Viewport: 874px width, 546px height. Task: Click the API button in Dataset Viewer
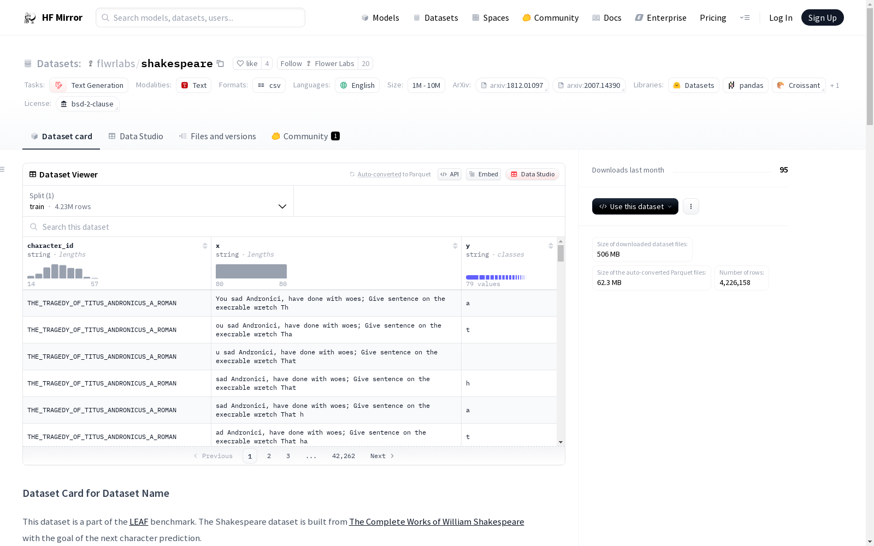coord(450,174)
